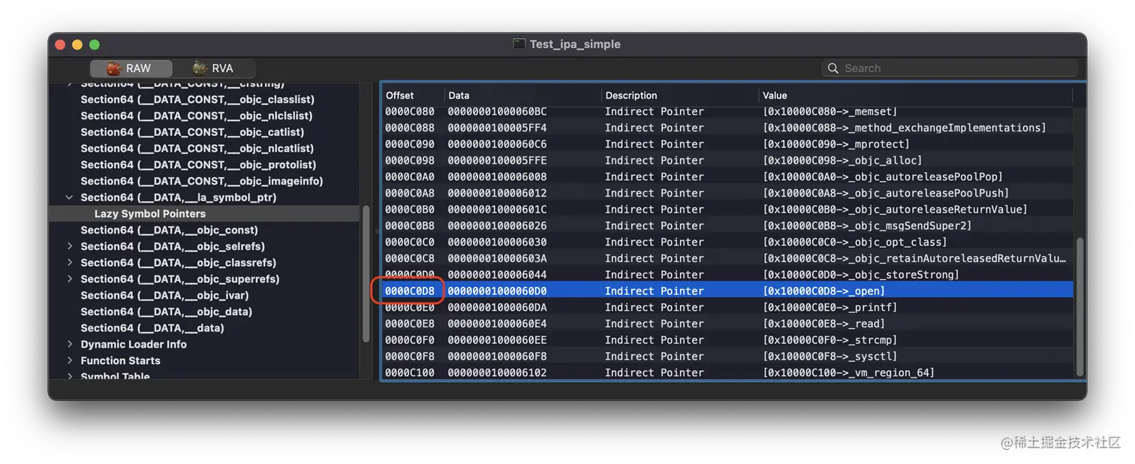Click value [0x10000C098->_objc_alloc]
This screenshot has width=1135, height=464.
click(x=842, y=161)
